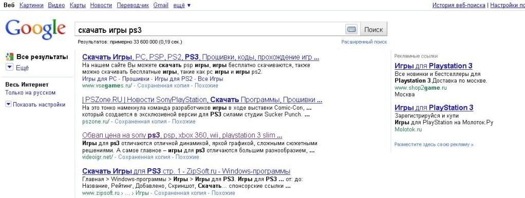The width and height of the screenshot is (525, 198).
Task: Open sublink 'Прошивки' under vsegames result
Action: pos(136,79)
